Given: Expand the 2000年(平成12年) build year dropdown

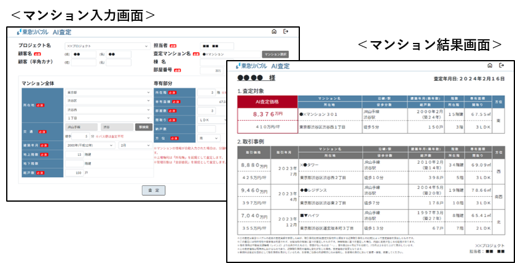Looking at the screenshot, I should (x=89, y=145).
